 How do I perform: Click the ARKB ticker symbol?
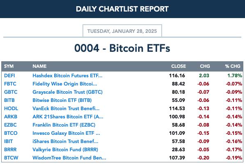pos(11,117)
